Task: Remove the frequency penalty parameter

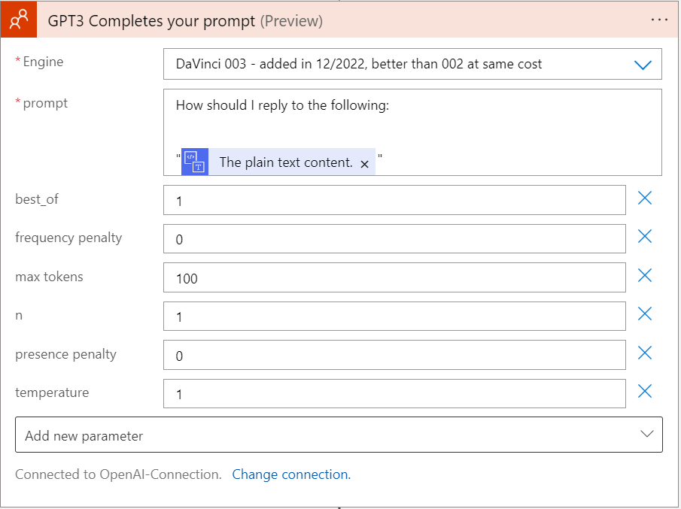Action: click(x=645, y=237)
